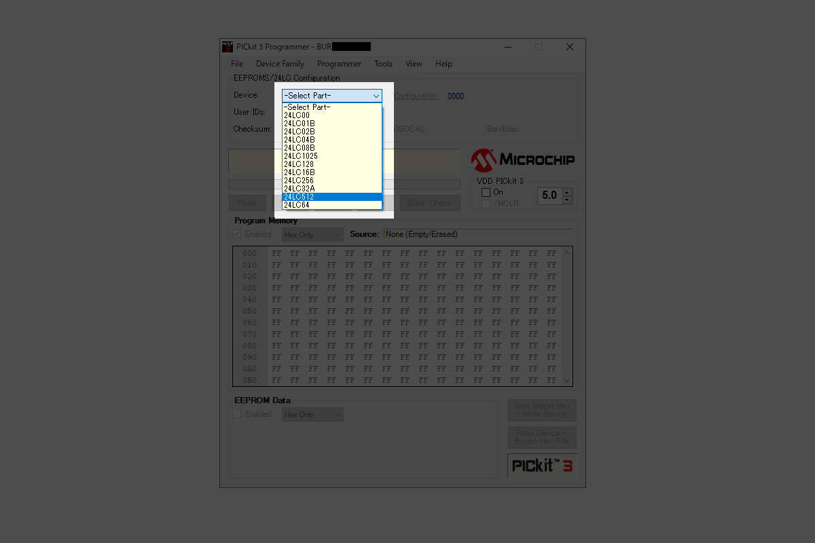The image size is (815, 543).
Task: Select 24LC256 in the part list
Action: [331, 181]
